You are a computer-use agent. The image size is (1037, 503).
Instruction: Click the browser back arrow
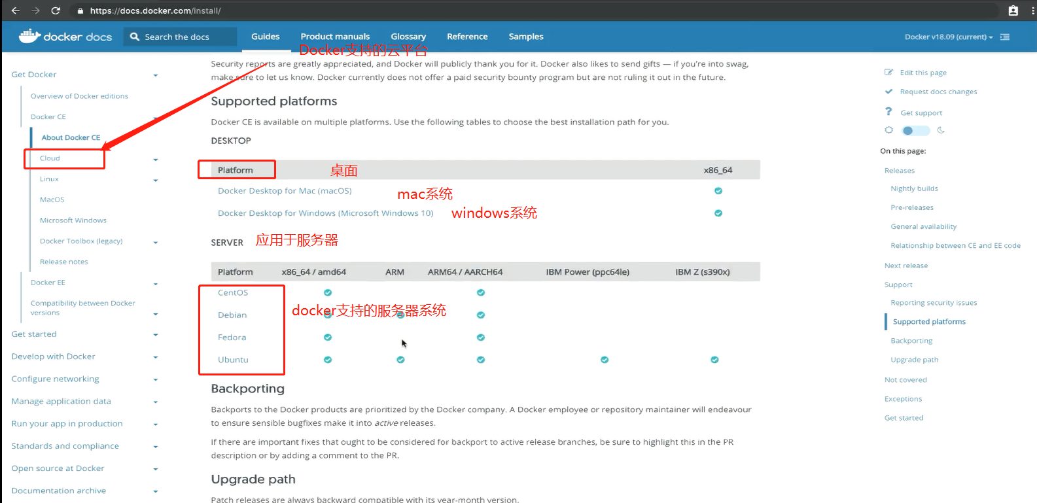click(15, 10)
